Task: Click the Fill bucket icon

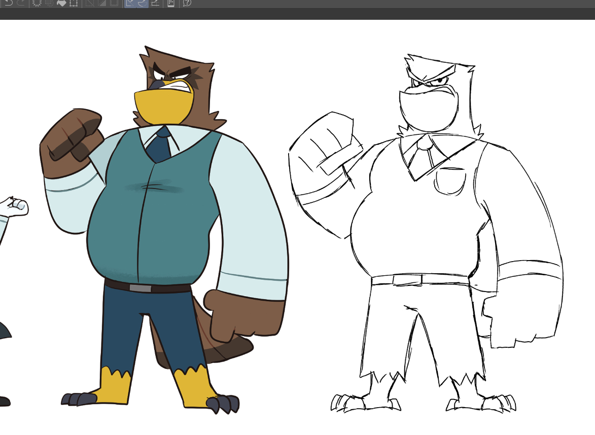Action: click(61, 3)
